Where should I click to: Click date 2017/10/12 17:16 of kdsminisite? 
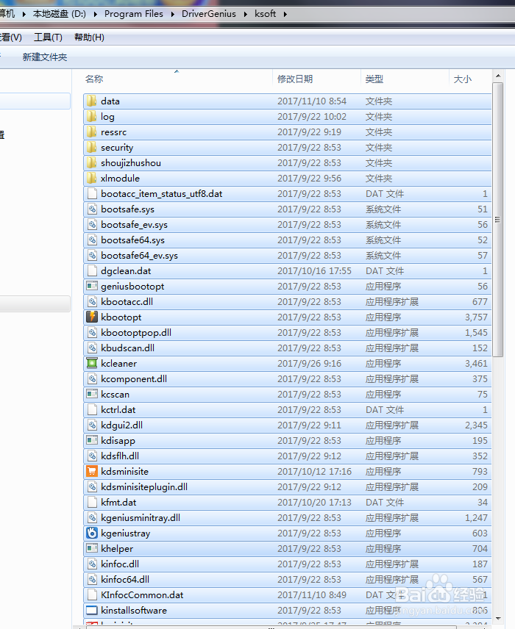314,471
